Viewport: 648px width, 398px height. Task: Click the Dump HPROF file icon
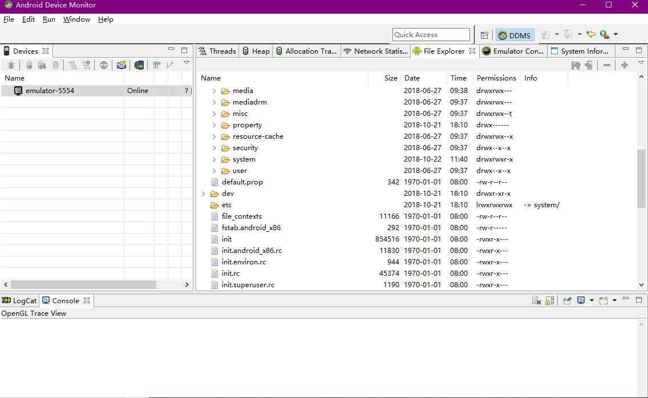click(42, 65)
